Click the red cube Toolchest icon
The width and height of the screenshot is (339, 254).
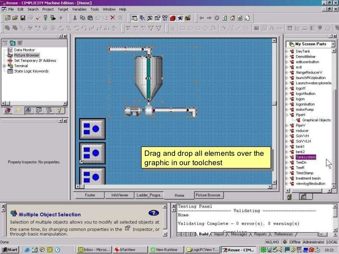pyautogui.click(x=172, y=18)
